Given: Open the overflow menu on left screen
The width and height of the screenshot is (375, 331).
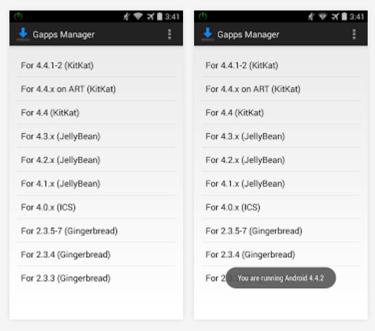Looking at the screenshot, I should [169, 35].
